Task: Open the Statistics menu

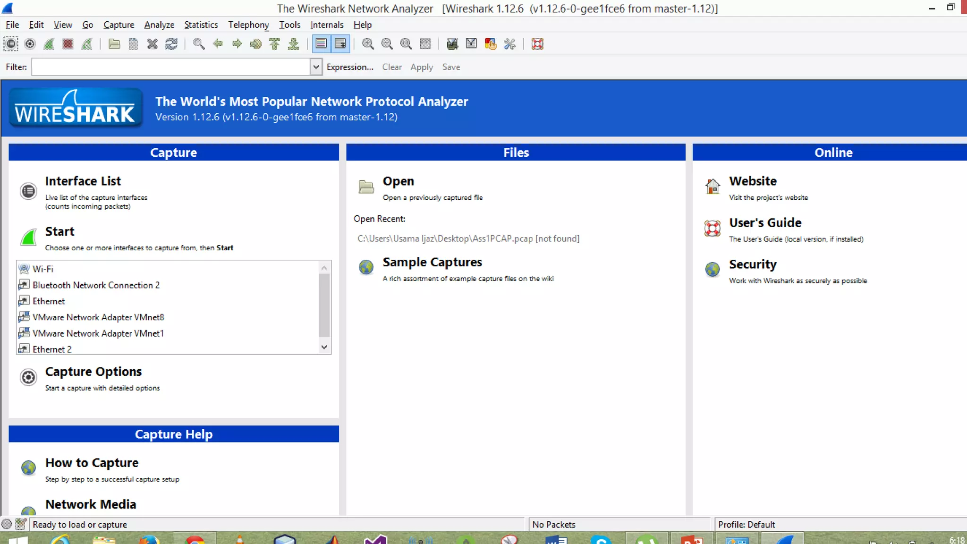Action: (x=201, y=25)
